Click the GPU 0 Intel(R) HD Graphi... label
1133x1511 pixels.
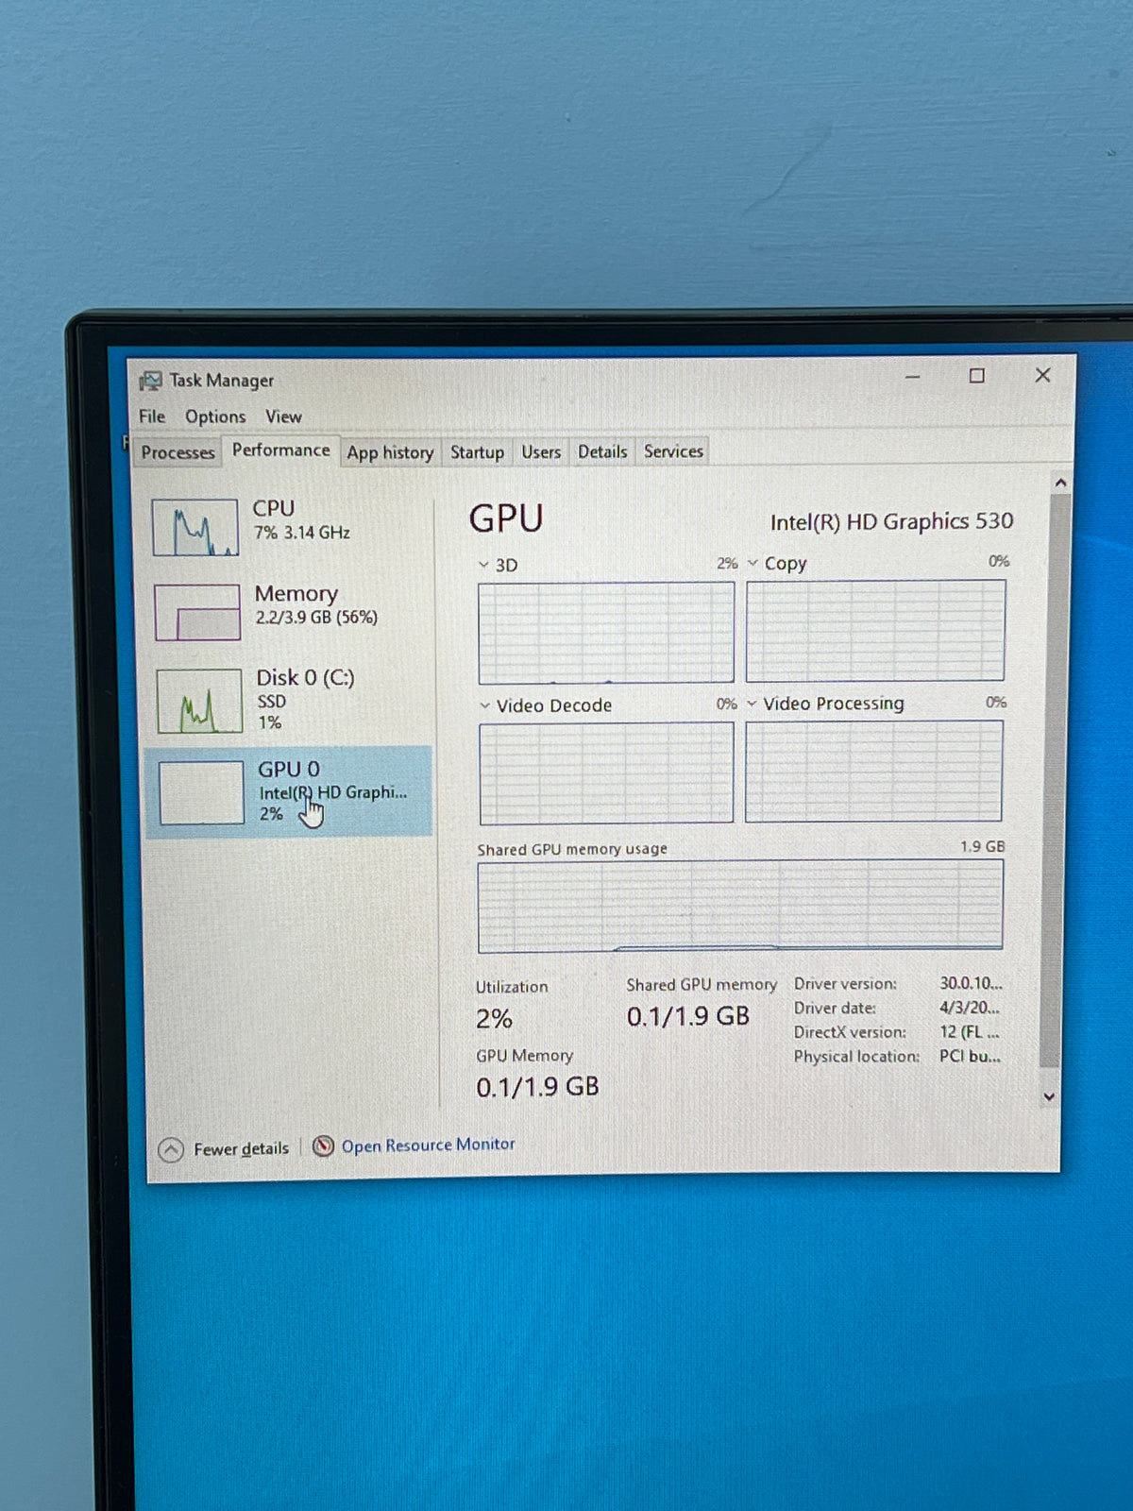point(332,791)
